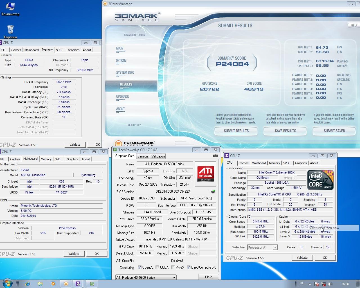Click the SAVE RESULTS button
The height and width of the screenshot is (288, 360).
pyautogui.click(x=285, y=131)
